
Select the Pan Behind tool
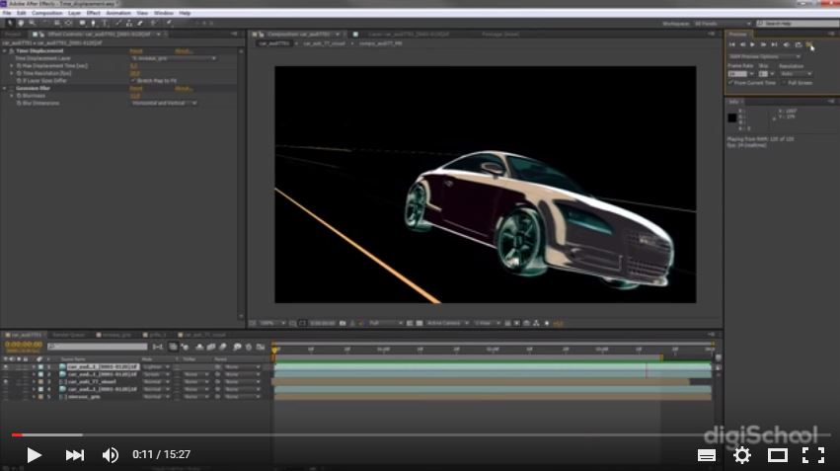68,24
